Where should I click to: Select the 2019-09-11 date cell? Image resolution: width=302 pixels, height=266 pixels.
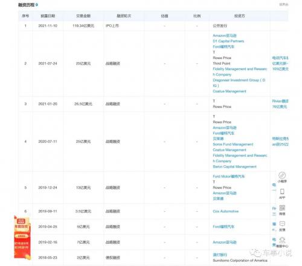pos(48,211)
